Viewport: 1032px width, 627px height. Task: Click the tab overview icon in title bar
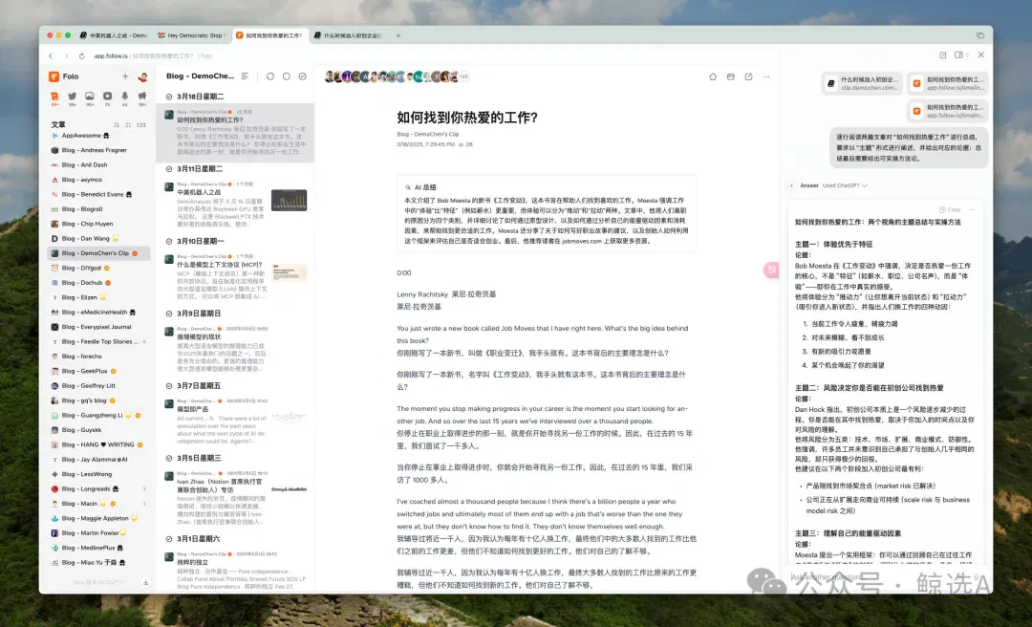click(x=980, y=35)
